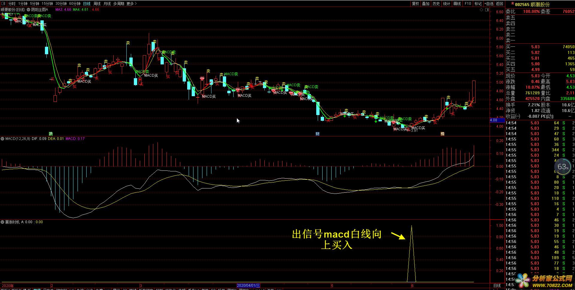Open the 统计 statistics button
The image size is (575, 290).
point(447,4)
